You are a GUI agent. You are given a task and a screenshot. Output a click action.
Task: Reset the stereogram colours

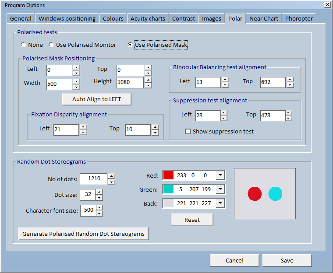pos(192,220)
